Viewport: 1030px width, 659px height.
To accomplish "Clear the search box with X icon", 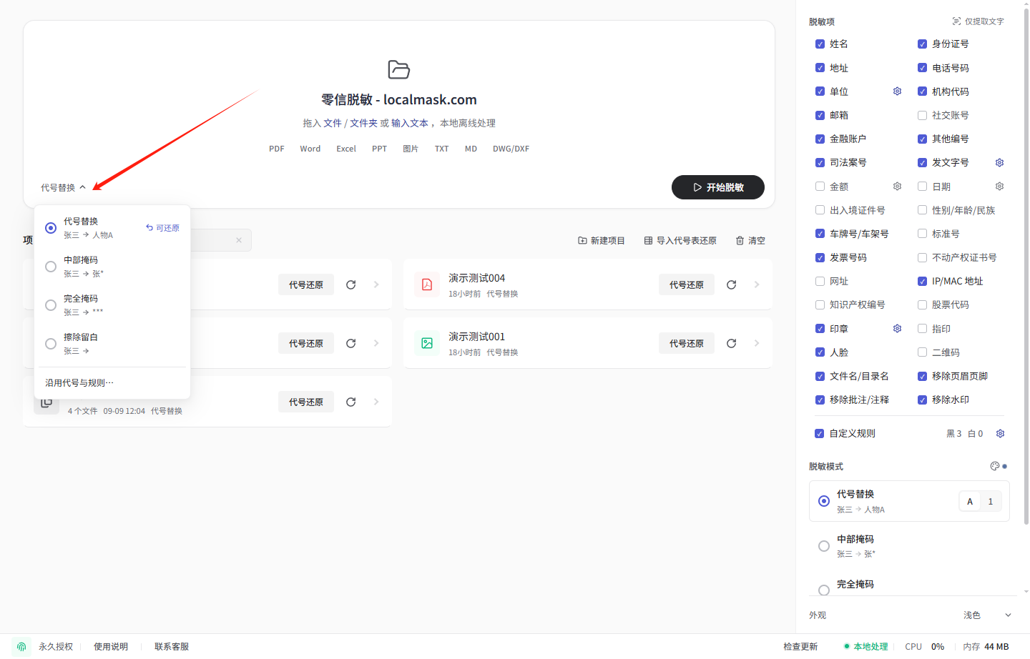I will coord(239,240).
